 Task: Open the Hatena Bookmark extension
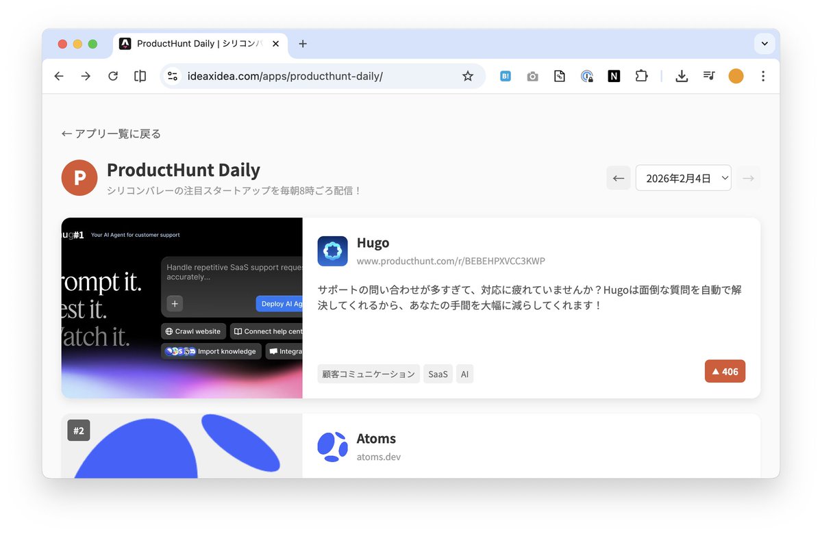click(x=505, y=76)
